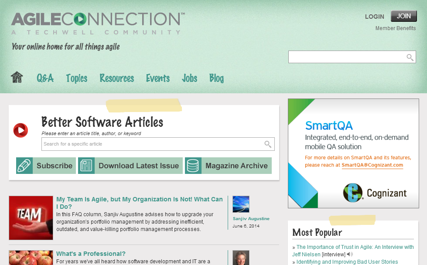The height and width of the screenshot is (265, 427).
Task: Click author name Sanjiv Augustine
Action: click(251, 218)
